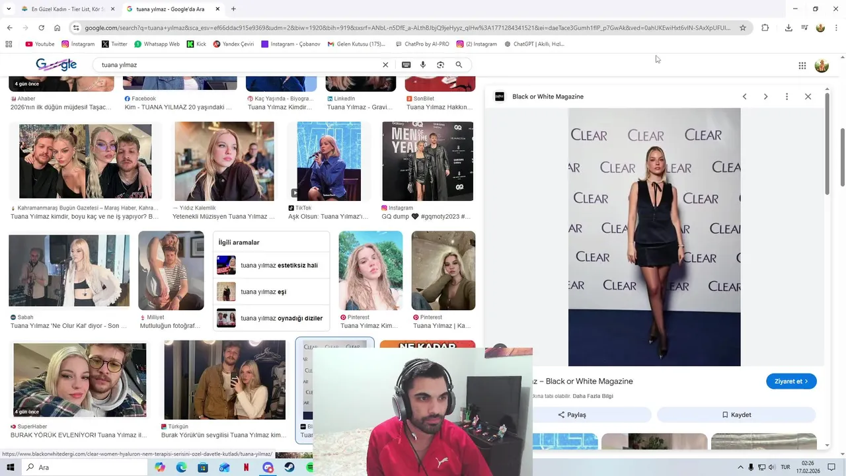Image resolution: width=846 pixels, height=476 pixels.
Task: Open the Kick bookmark
Action: [196, 44]
